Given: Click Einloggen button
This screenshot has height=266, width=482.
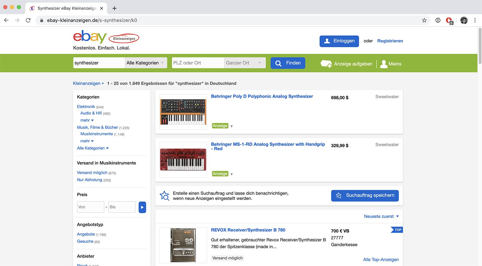Looking at the screenshot, I should coord(339,41).
